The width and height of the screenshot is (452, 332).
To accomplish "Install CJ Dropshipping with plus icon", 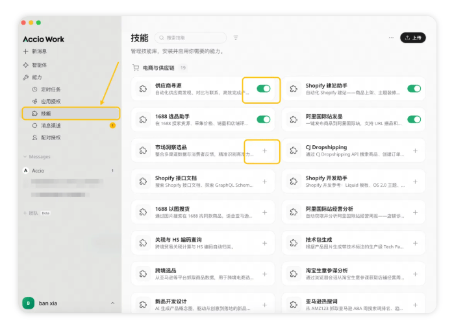I will point(415,150).
